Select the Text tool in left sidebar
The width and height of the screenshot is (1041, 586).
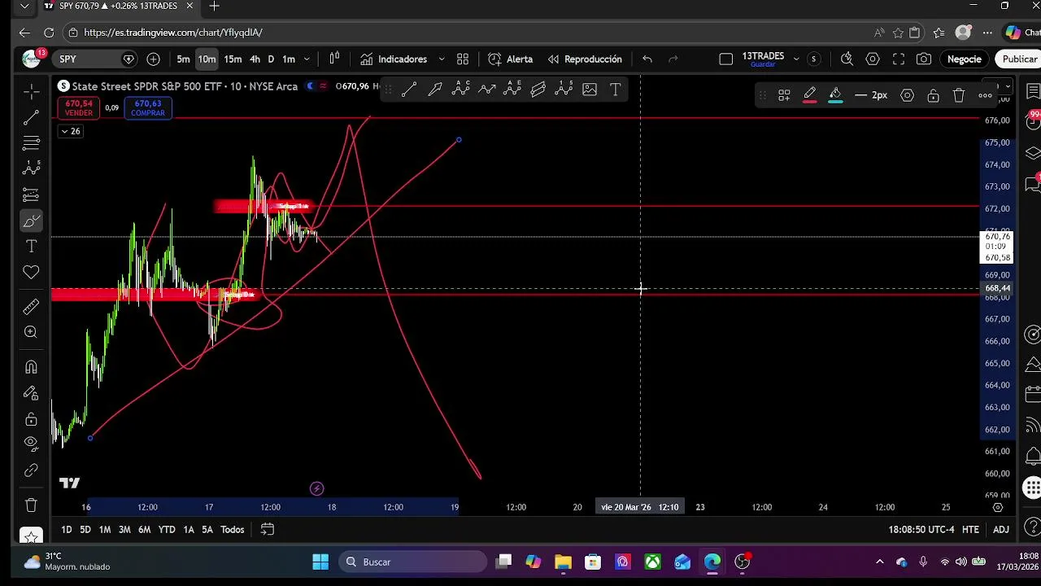pyautogui.click(x=31, y=246)
